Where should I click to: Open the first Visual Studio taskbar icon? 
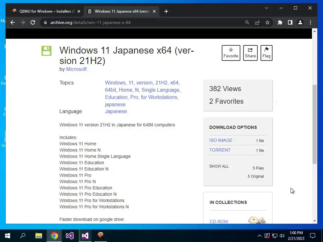[x=70, y=236]
